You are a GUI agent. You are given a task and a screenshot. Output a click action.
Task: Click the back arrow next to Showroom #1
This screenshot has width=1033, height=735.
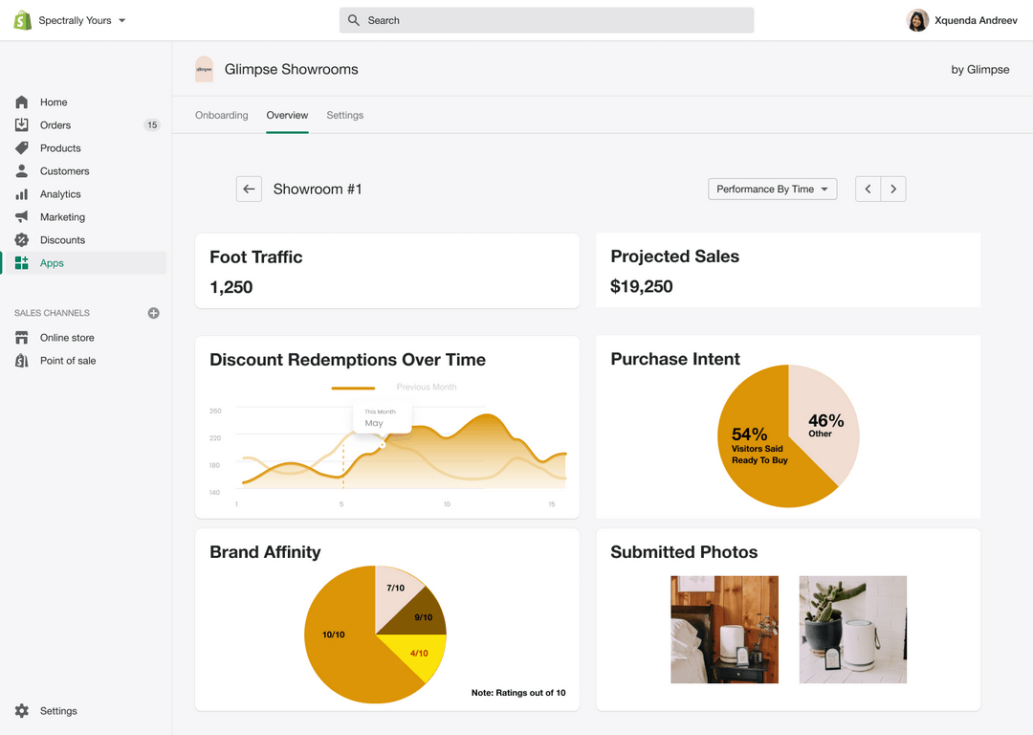pos(249,189)
